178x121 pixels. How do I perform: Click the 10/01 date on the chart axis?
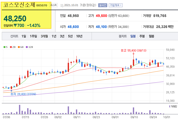click(x=167, y=117)
